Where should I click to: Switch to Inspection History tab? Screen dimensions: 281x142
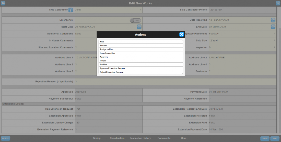(140, 138)
